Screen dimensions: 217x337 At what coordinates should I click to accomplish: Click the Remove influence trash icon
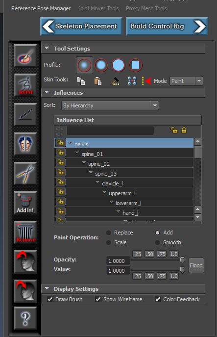(25, 233)
